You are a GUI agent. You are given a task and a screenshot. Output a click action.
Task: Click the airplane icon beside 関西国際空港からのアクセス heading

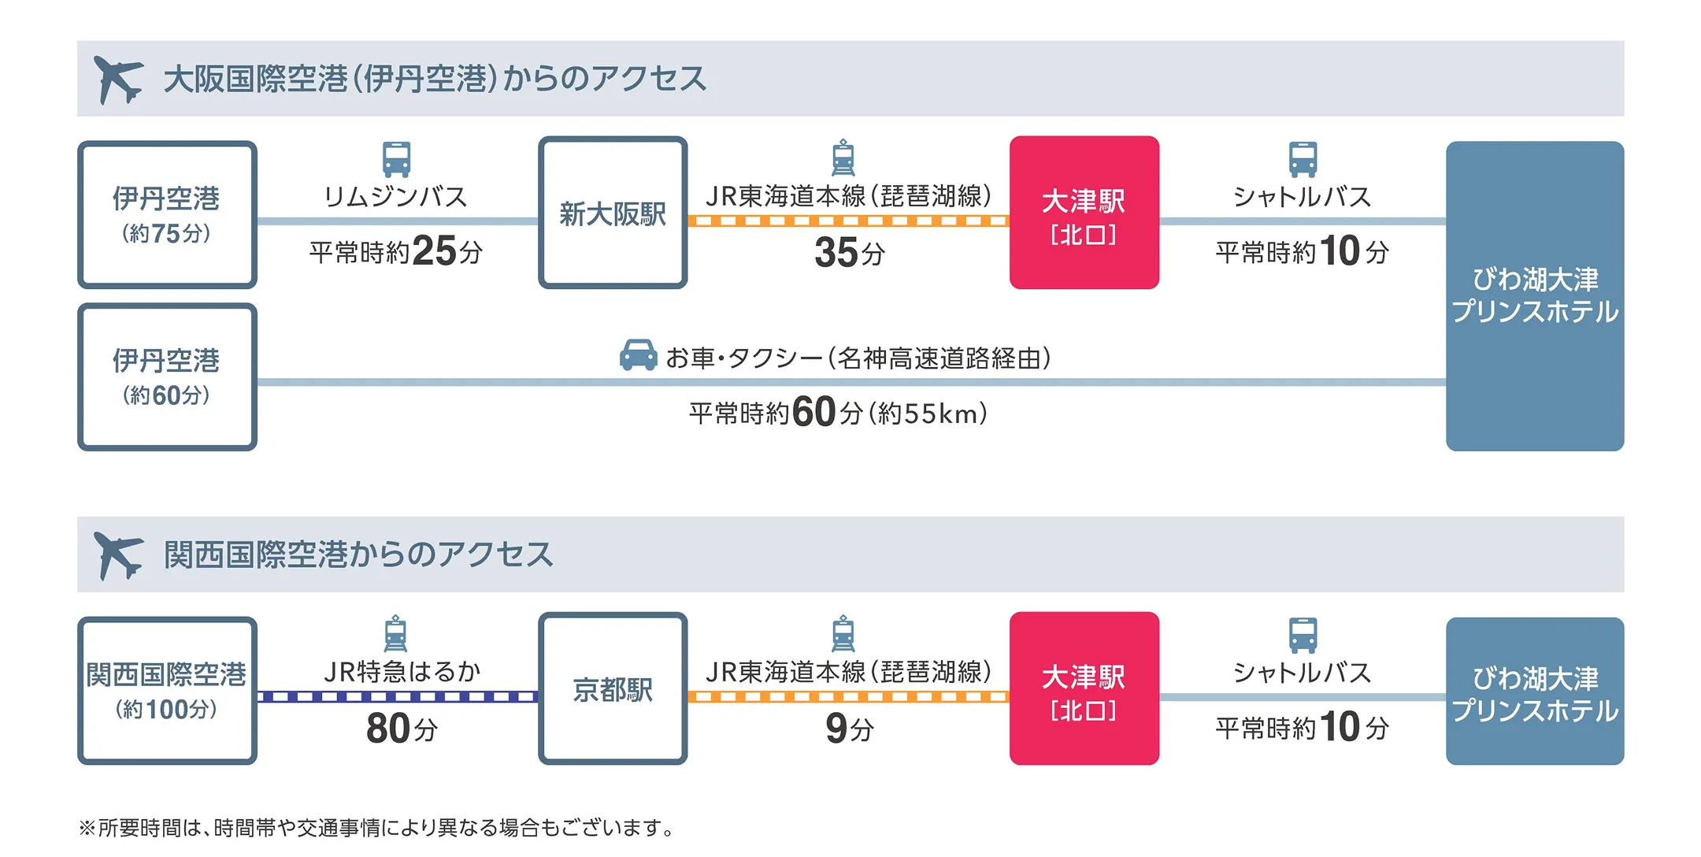pyautogui.click(x=118, y=555)
